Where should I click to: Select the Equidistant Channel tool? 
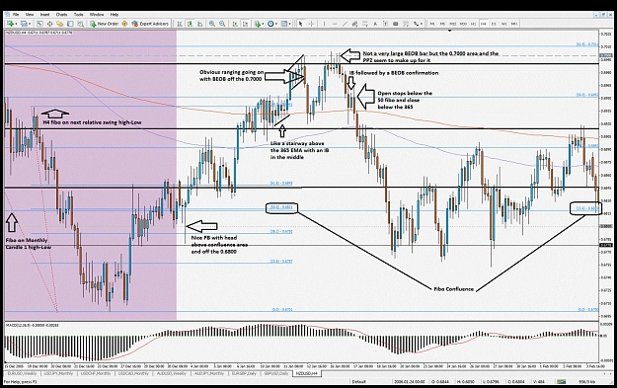[x=354, y=24]
